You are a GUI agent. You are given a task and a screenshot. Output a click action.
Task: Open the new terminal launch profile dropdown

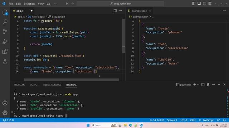[198, 85]
